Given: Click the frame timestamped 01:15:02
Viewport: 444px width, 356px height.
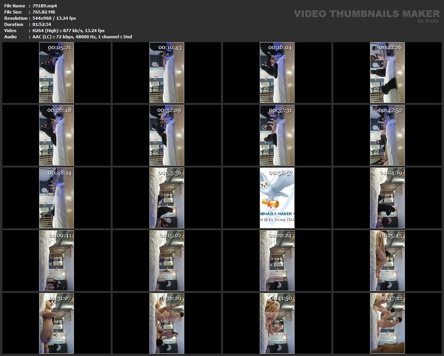Looking at the screenshot, I should (x=167, y=261).
